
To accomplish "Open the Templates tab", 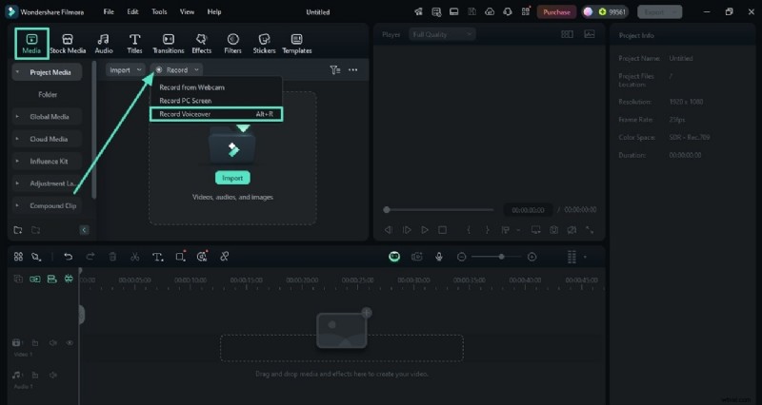I will 296,44.
